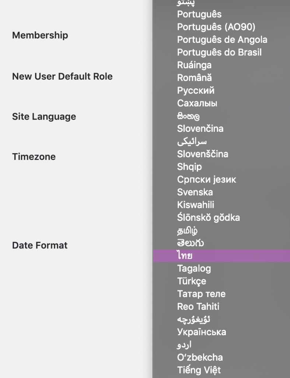This screenshot has height=378, width=290.
Task: Select Português from the language list
Action: point(221,14)
